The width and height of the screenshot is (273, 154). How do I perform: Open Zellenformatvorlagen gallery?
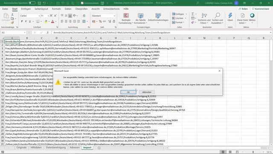coord(158,18)
